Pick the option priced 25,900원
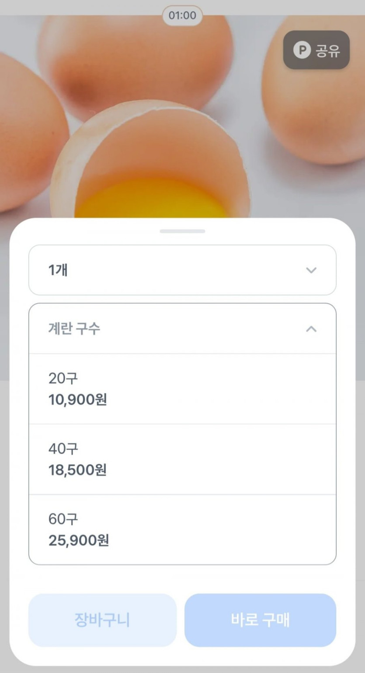Screen dimensions: 365x673 coord(79,541)
